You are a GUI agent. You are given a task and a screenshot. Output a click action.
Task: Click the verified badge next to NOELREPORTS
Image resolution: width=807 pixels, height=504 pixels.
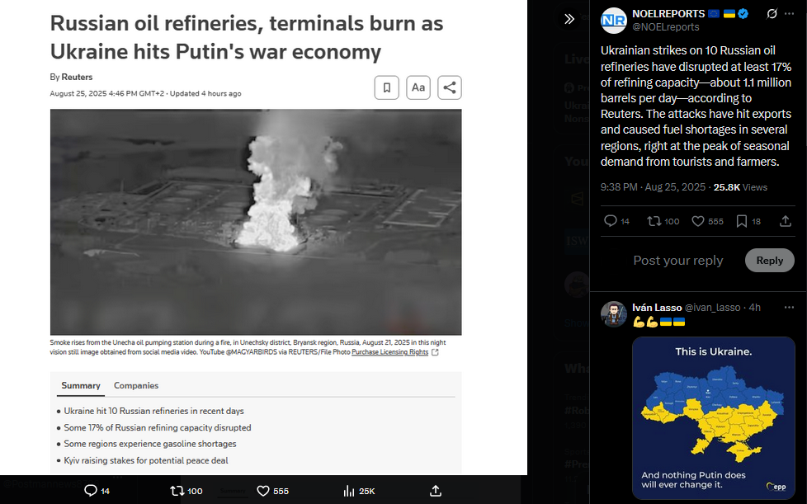(x=743, y=14)
